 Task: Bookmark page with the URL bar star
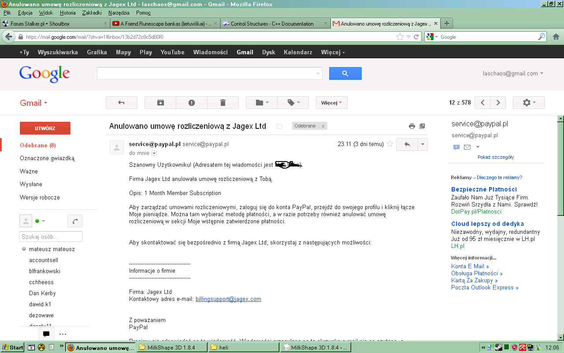pos(400,37)
